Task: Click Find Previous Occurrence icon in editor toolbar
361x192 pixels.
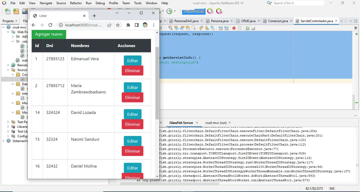Action: (x=176, y=28)
